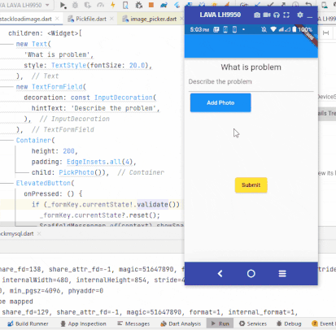The image size is (336, 330).
Task: Click the Flutter Hot Reload lightning icon
Action: pyautogui.click(x=113, y=5)
